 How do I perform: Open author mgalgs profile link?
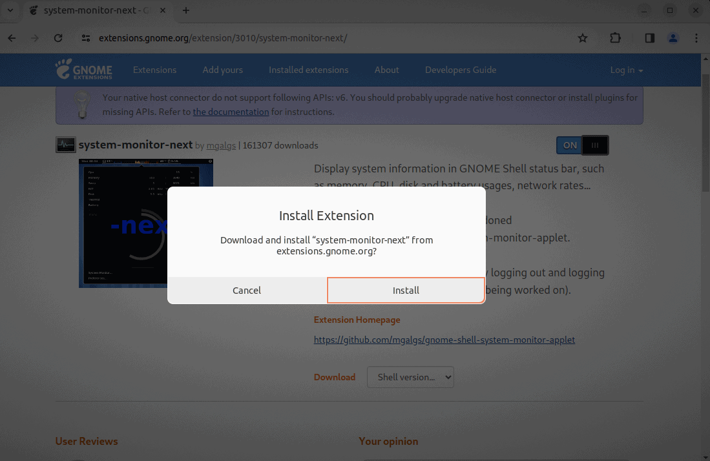(221, 146)
